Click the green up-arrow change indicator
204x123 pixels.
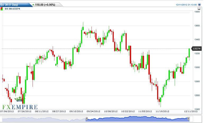click(33, 5)
